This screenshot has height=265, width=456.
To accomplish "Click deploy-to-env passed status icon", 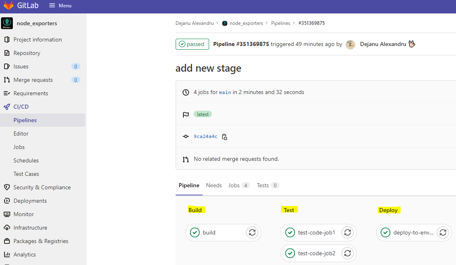I will (386, 232).
